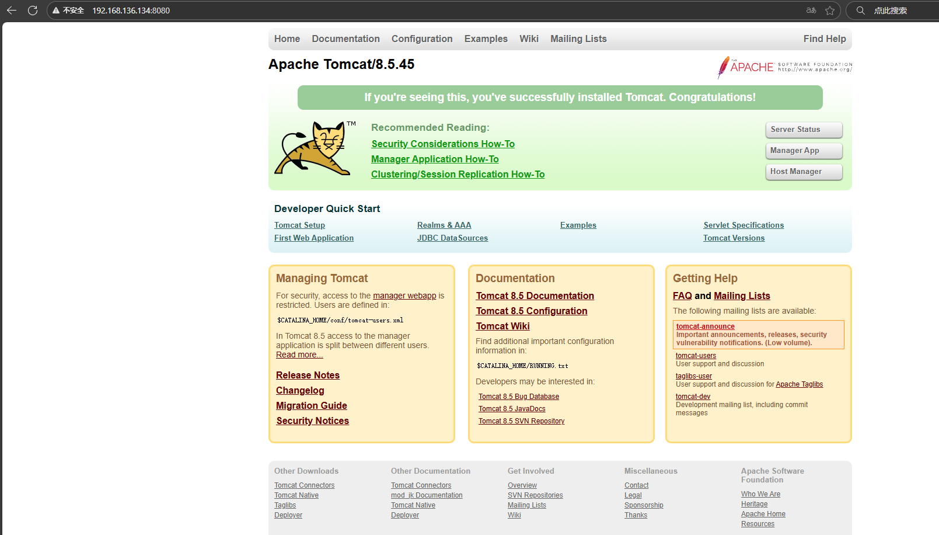This screenshot has height=535, width=939.
Task: Open Legal link under Miscellaneous
Action: tap(633, 495)
